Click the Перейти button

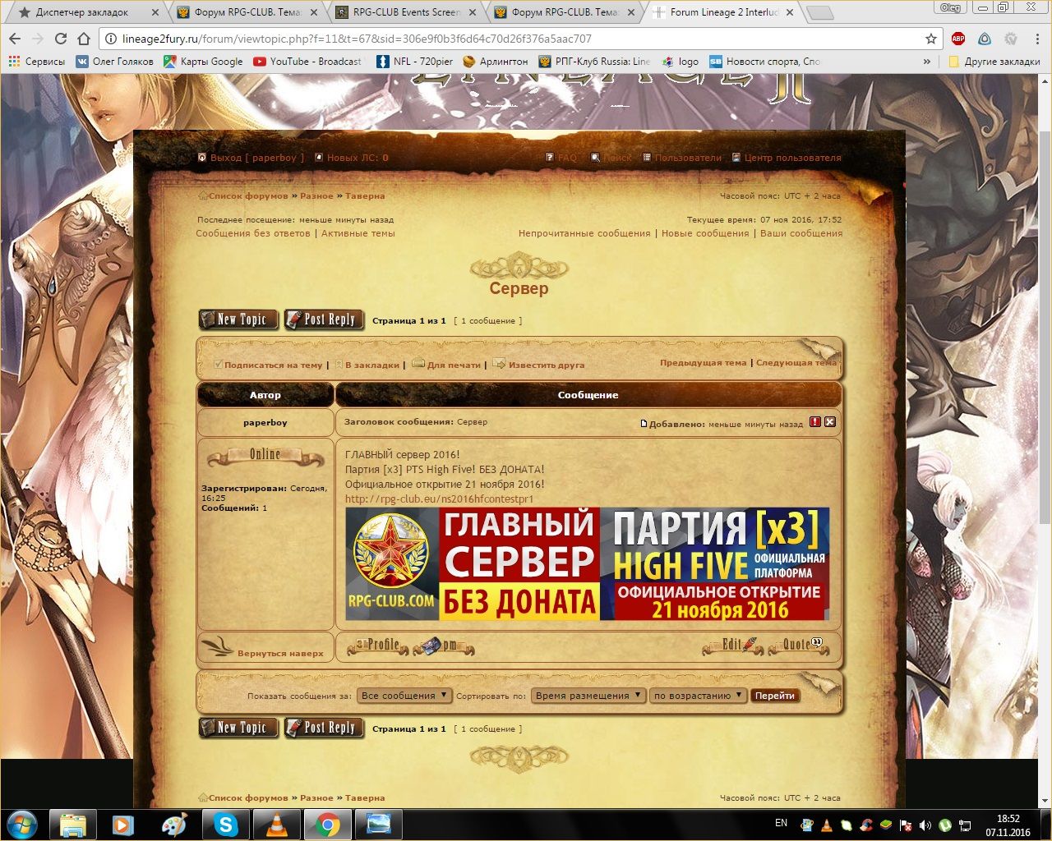pyautogui.click(x=775, y=696)
